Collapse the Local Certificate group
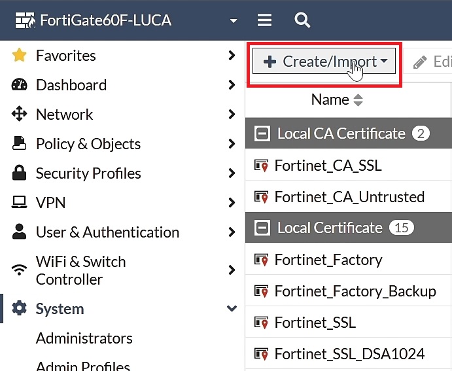 (262, 228)
